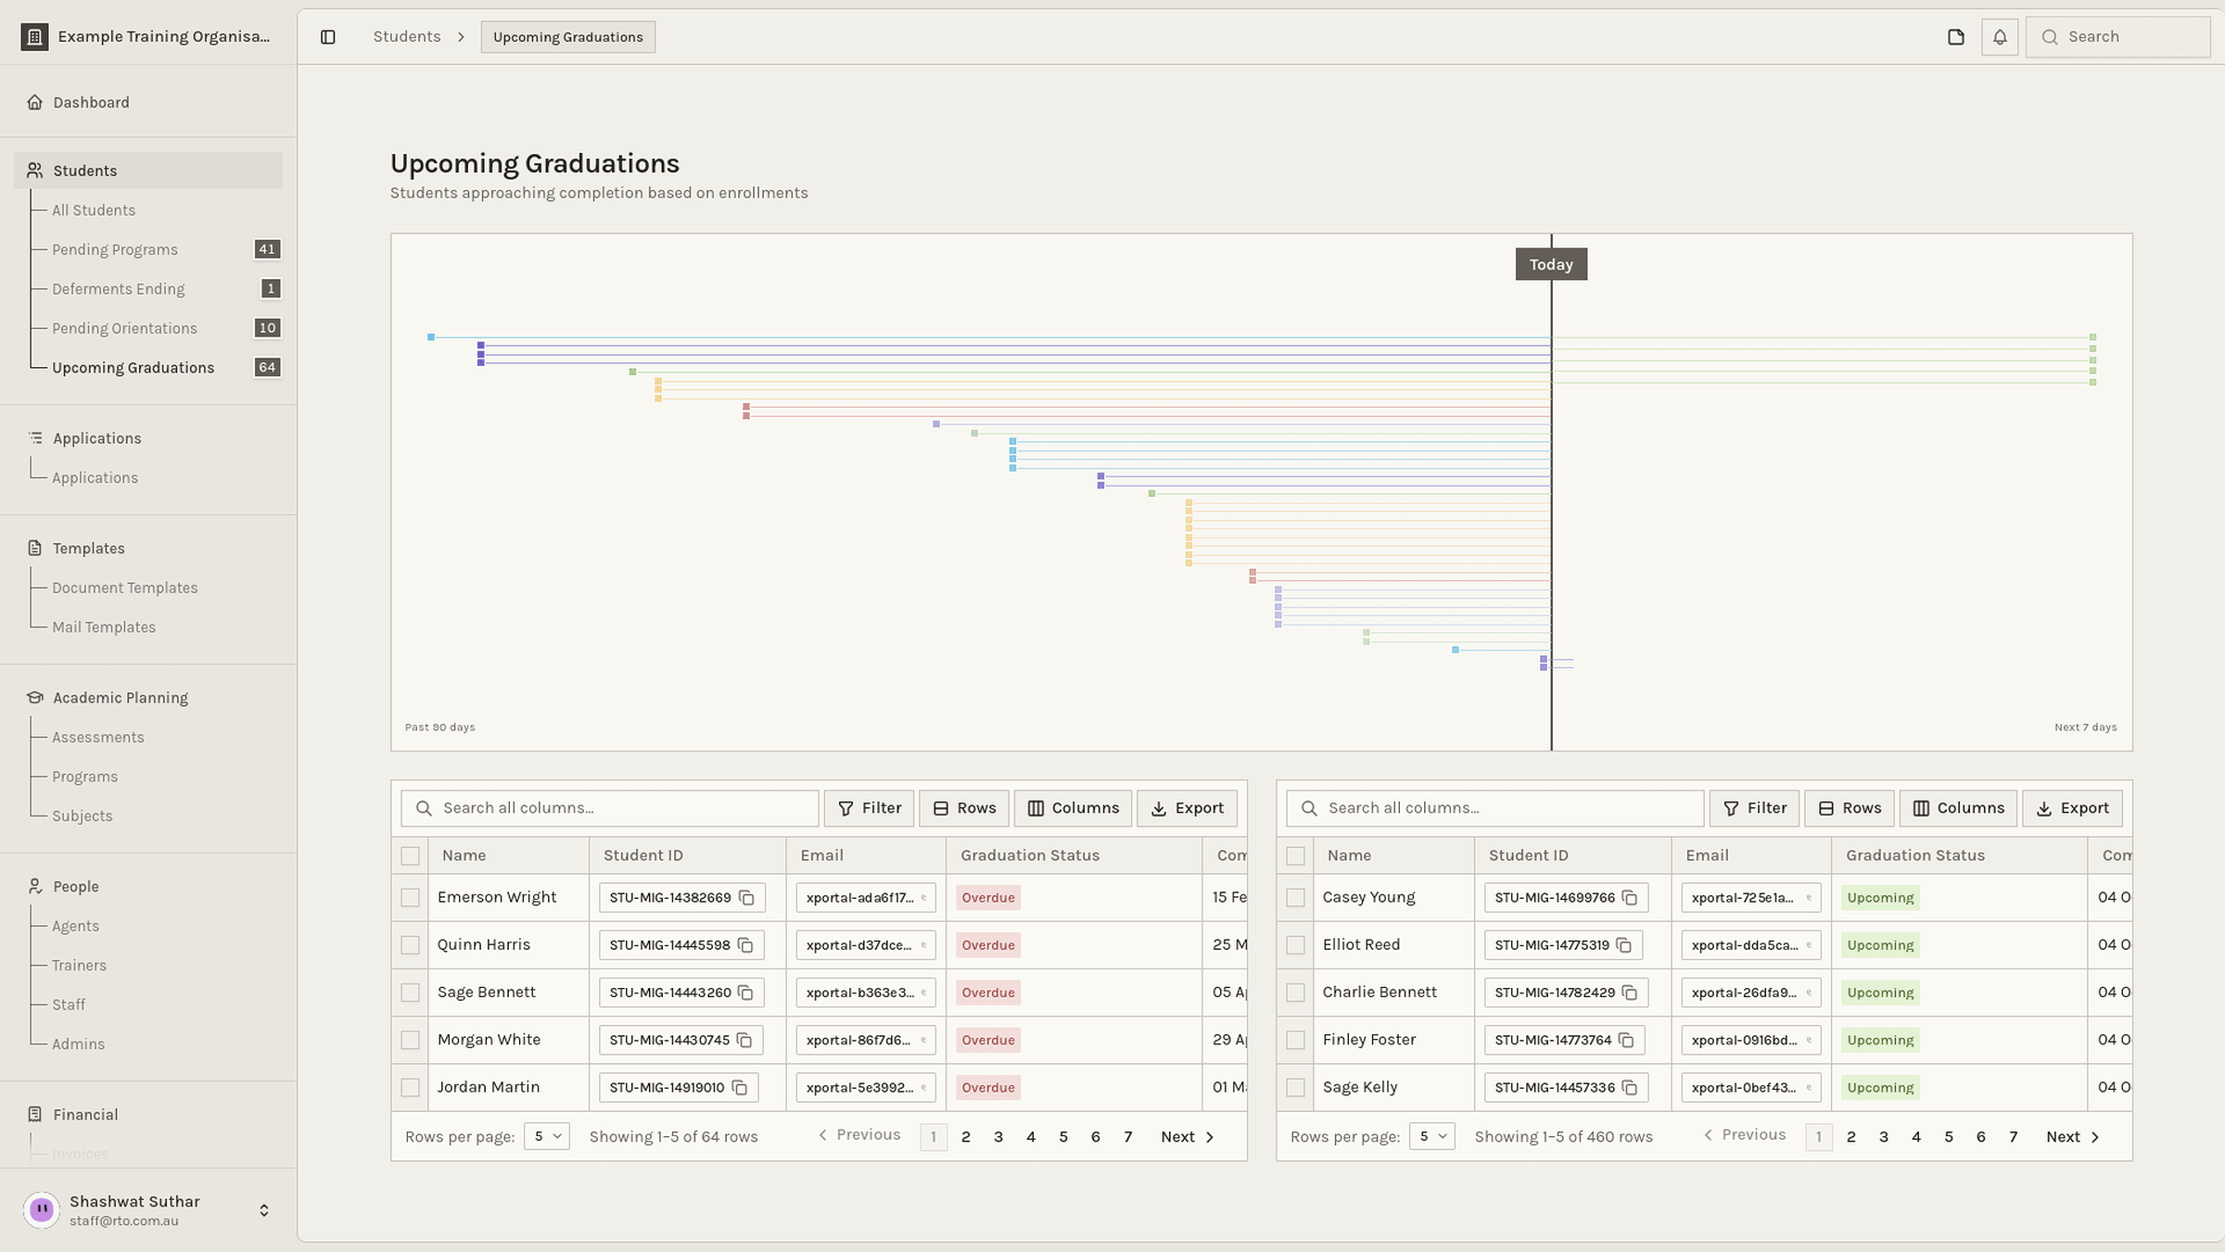Image resolution: width=2225 pixels, height=1252 pixels.
Task: Open Columns menu in the overdue table
Action: coord(1073,808)
